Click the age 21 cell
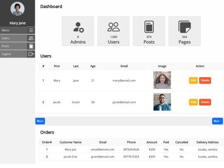The image size is (224, 168). pos(93,80)
